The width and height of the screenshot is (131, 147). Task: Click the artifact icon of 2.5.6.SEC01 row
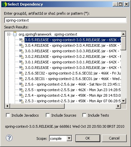(x=21, y=79)
